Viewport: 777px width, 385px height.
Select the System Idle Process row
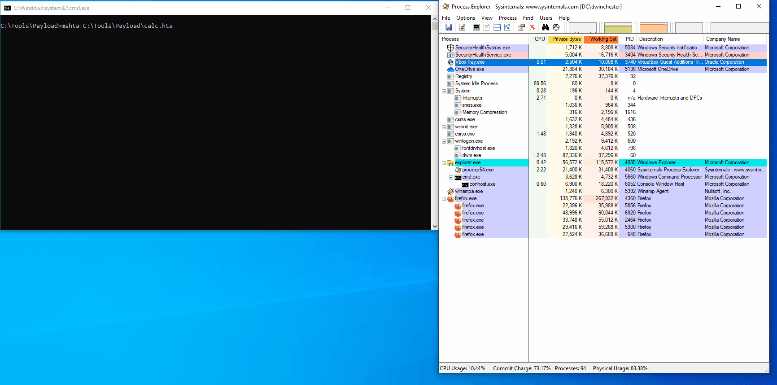pyautogui.click(x=603, y=83)
